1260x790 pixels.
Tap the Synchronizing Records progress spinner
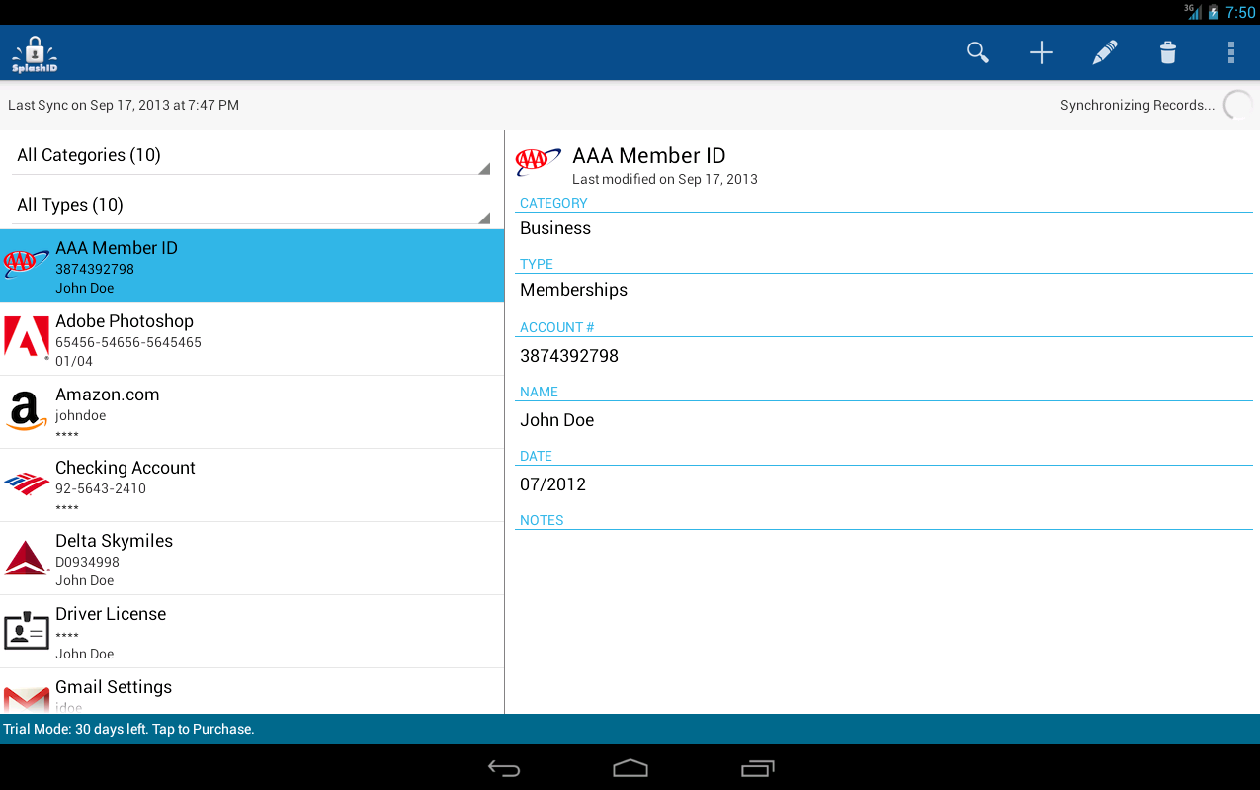1238,105
